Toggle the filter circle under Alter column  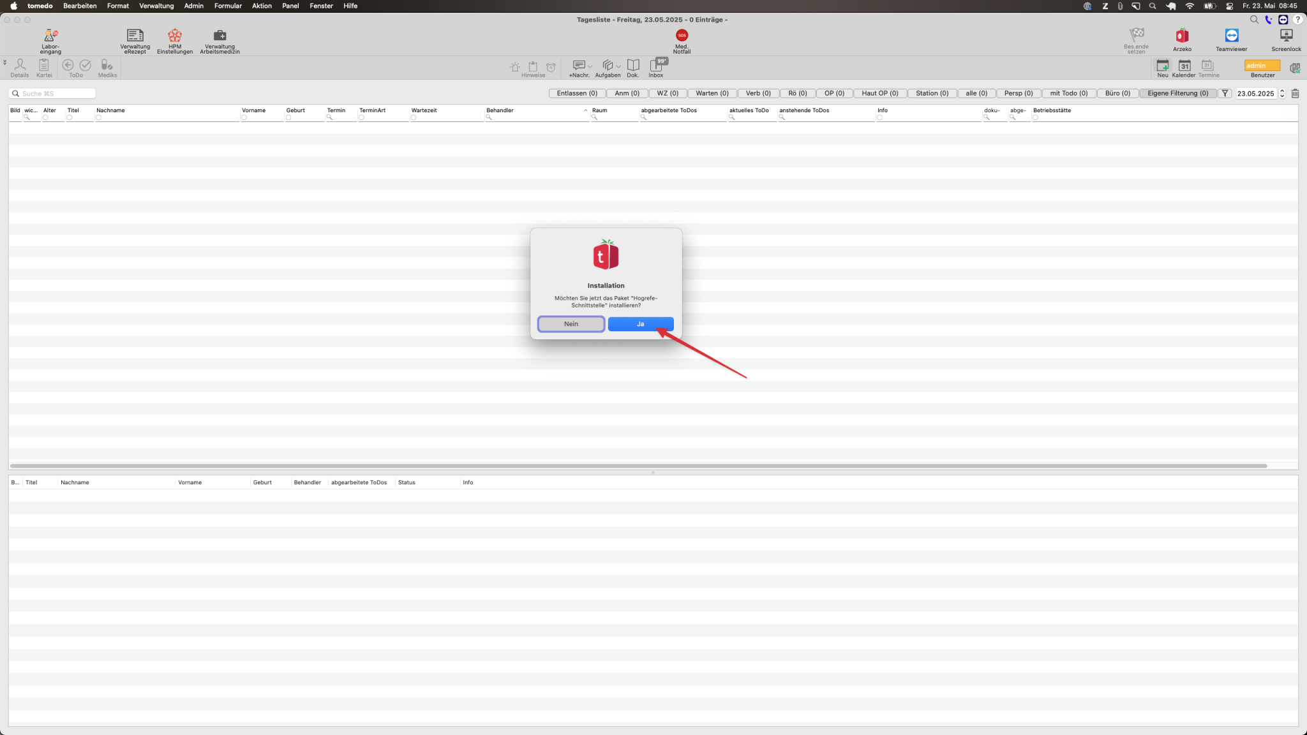tap(45, 117)
